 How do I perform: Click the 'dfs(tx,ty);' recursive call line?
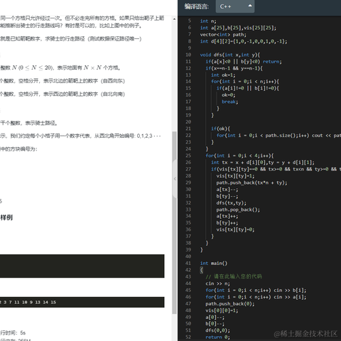[x=232, y=203]
